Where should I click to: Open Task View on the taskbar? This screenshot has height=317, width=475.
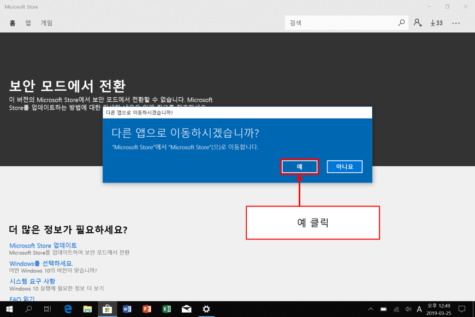pyautogui.click(x=48, y=309)
